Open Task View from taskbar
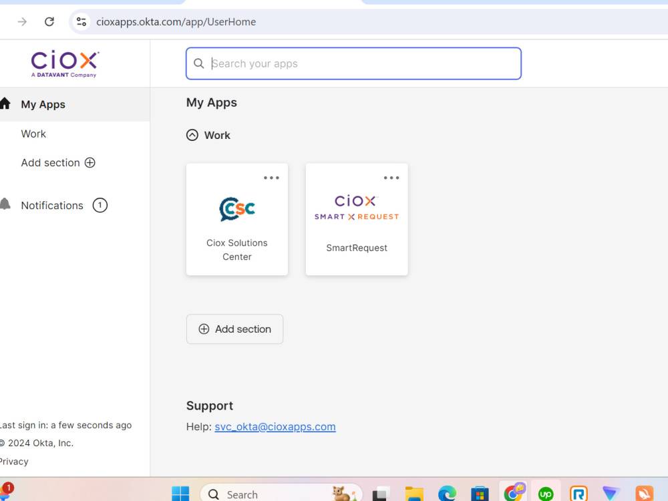 pos(381,494)
